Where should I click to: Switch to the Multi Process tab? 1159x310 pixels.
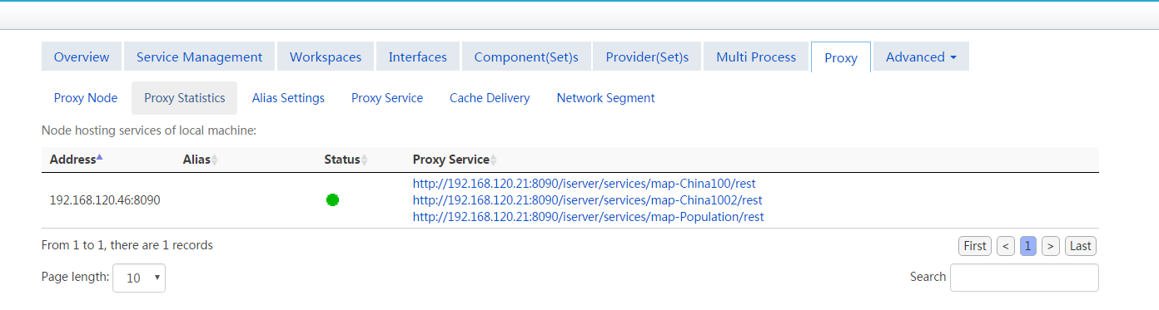click(756, 57)
